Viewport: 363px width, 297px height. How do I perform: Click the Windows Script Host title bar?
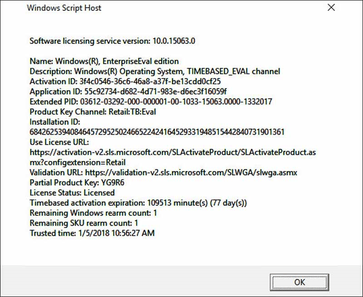point(64,8)
